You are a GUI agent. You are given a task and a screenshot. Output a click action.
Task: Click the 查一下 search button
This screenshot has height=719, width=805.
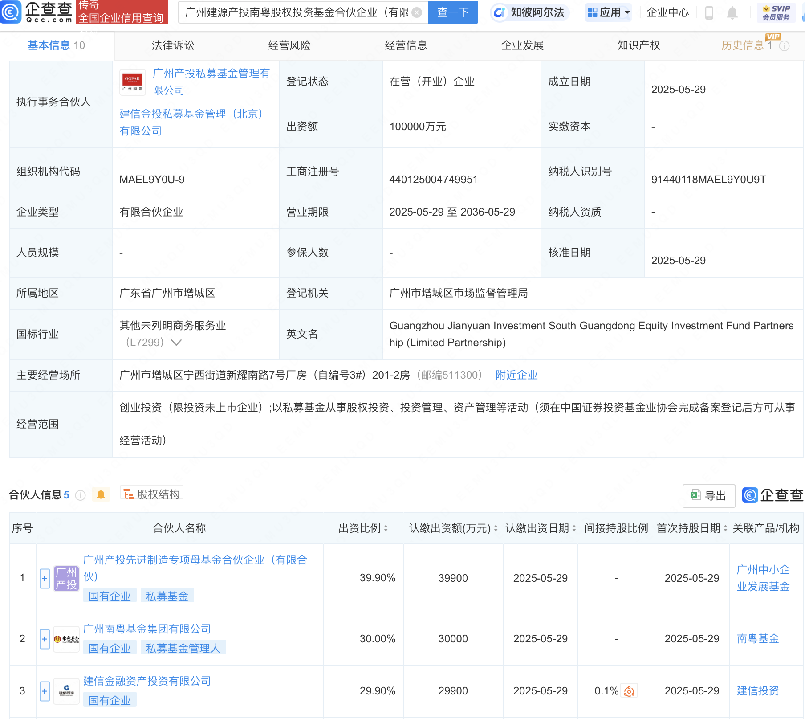453,12
